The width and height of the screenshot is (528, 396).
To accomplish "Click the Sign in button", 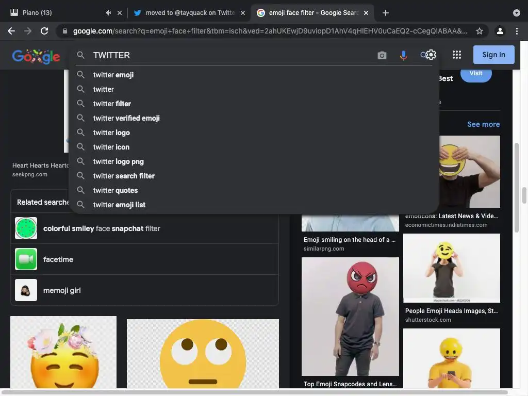I will 493,55.
